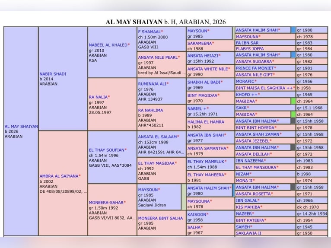Open ANSATA IBN SHAH link

coord(206,135)
